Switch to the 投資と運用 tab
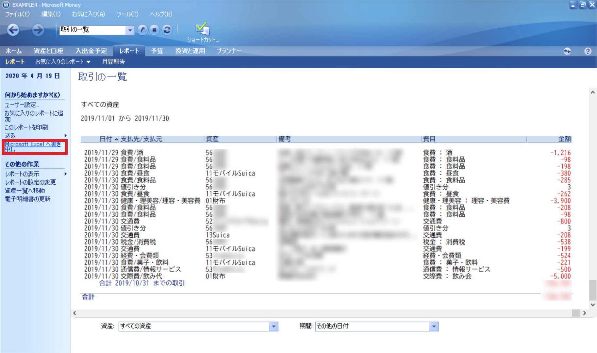 pyautogui.click(x=190, y=51)
